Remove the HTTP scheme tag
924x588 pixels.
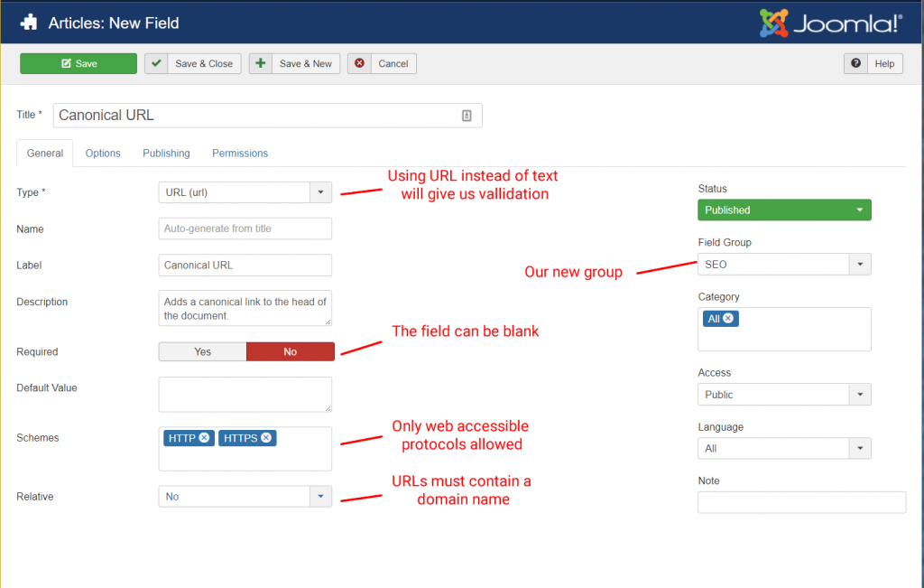[203, 438]
